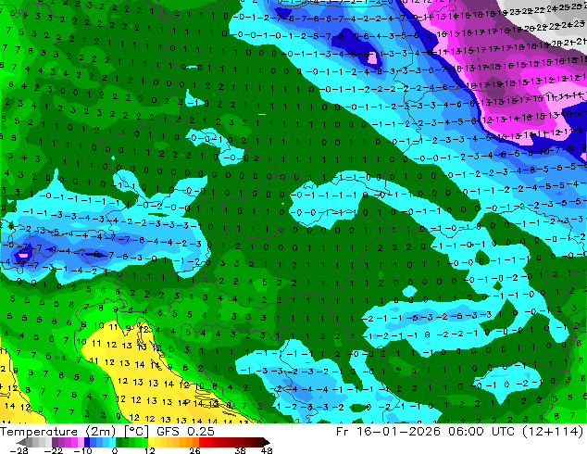Click the "-10" legend value
The width and height of the screenshot is (587, 454).
(82, 450)
